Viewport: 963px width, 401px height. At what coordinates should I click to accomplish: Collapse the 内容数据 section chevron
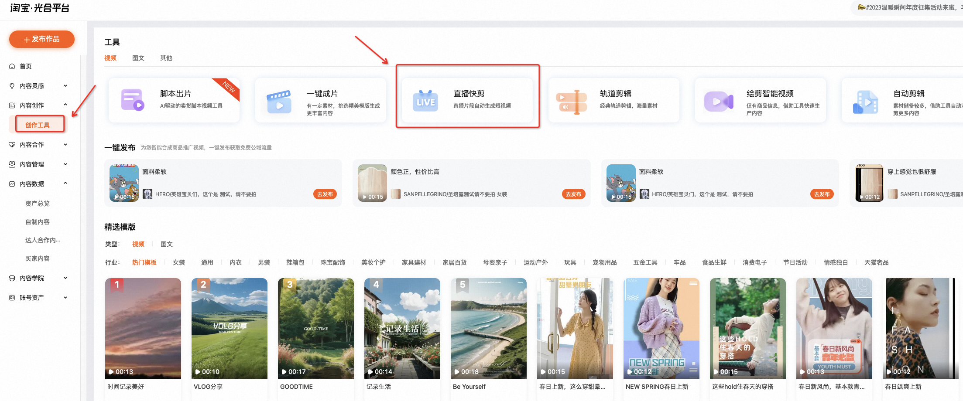(65, 184)
